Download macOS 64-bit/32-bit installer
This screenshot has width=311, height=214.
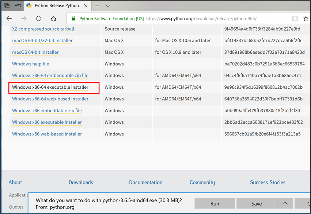[42, 41]
